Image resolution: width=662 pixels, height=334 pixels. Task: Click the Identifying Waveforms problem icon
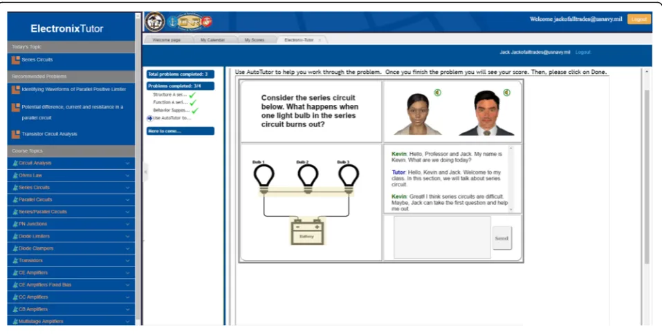(x=16, y=89)
